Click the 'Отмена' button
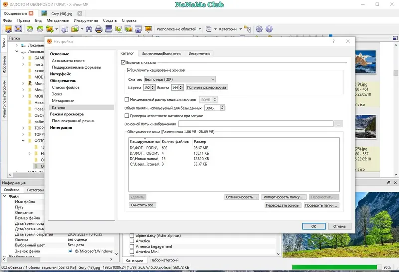This screenshot has width=399, height=272. pyautogui.click(x=339, y=226)
